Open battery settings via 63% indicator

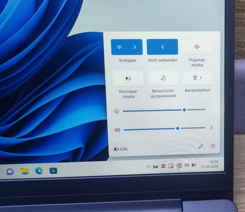121,149
